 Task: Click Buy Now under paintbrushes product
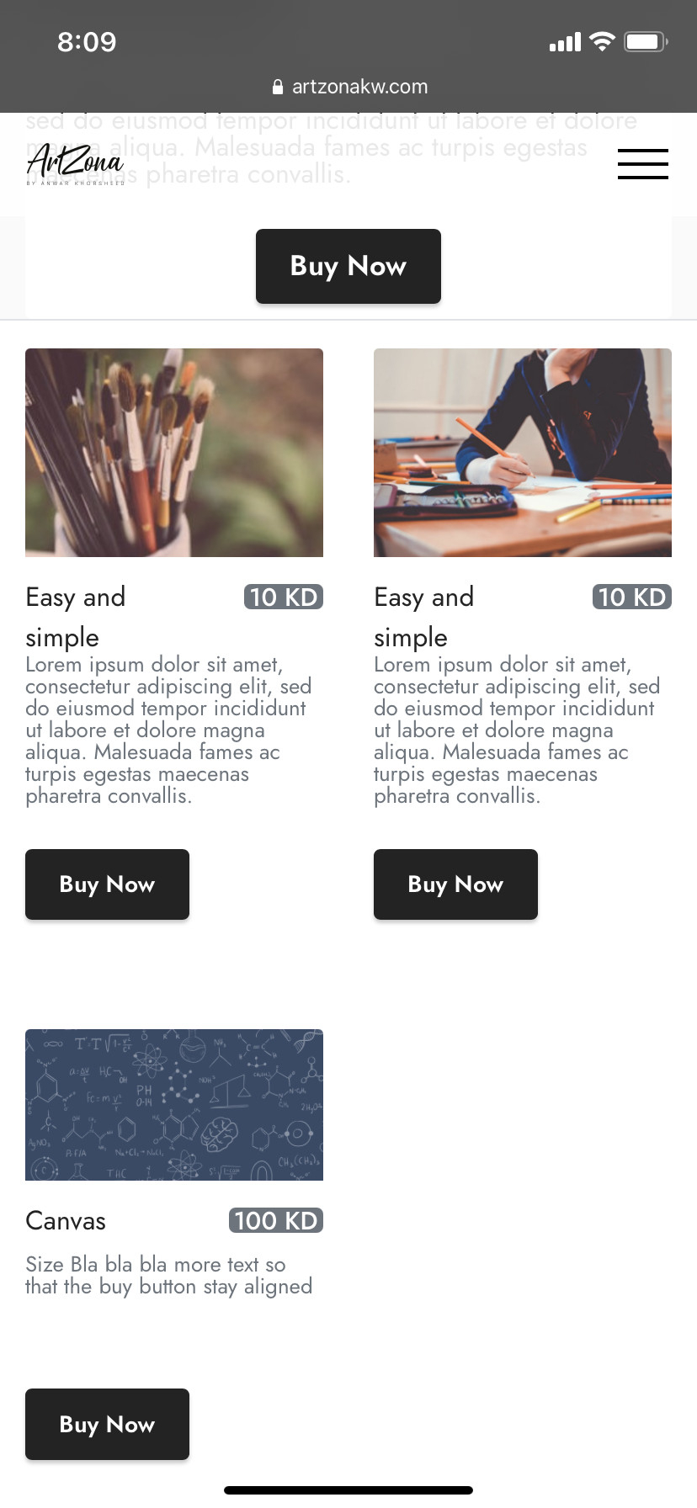107,884
